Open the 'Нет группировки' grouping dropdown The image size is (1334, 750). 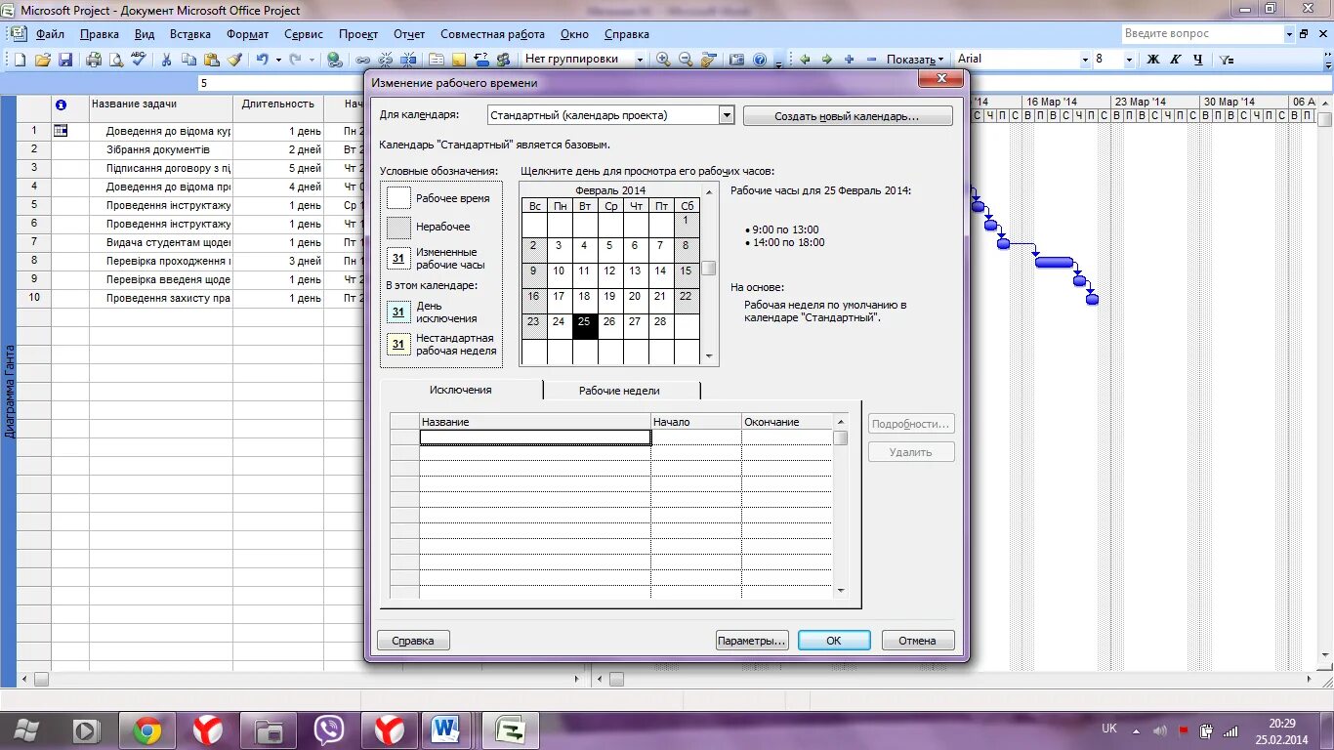click(641, 60)
